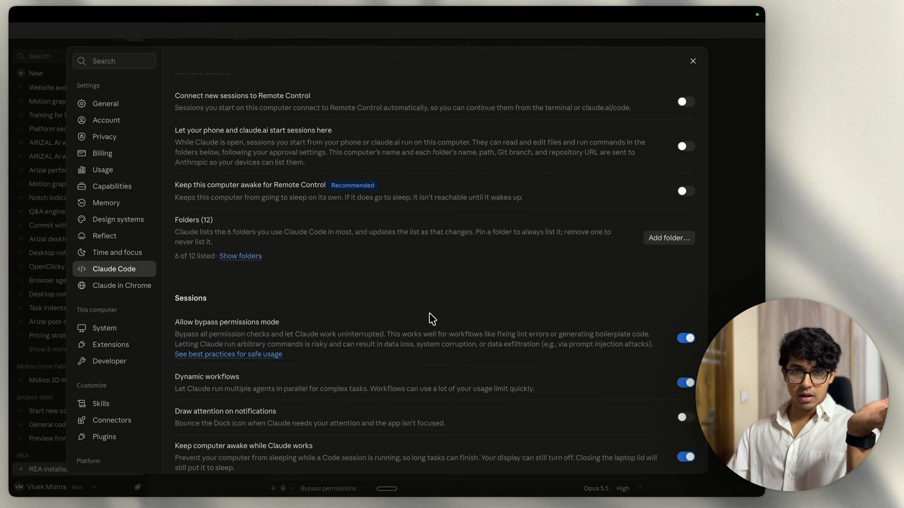Click the Usage bar chart icon

[x=81, y=170]
